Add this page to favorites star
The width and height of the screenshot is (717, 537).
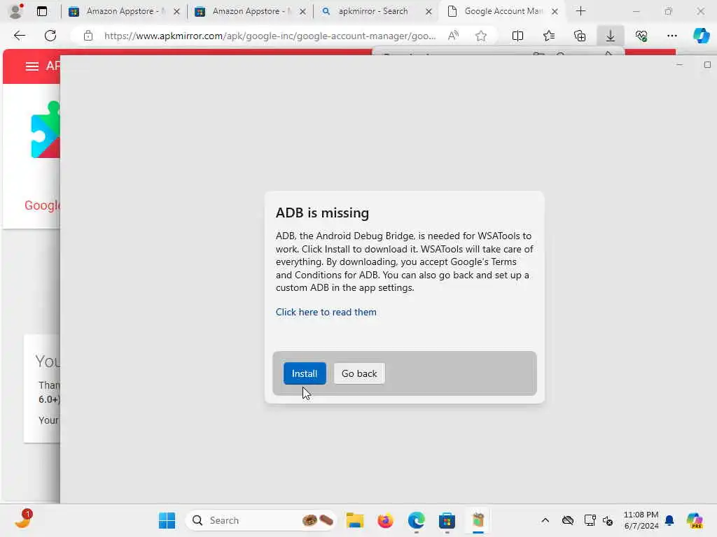480,36
